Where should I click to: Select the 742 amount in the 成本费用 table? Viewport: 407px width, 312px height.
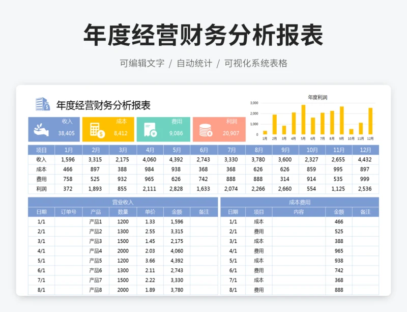(x=339, y=270)
